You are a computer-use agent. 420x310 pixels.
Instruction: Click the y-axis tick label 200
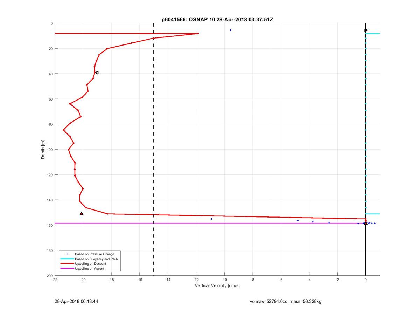(50, 276)
